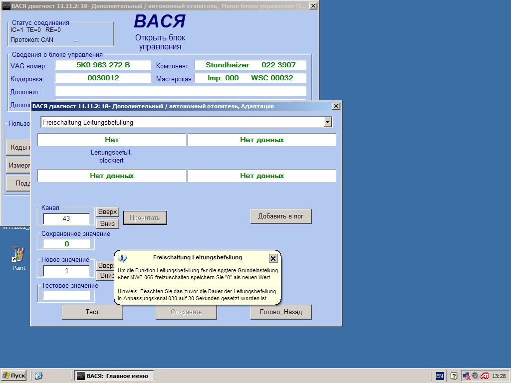Click the Готово, Назад button
The width and height of the screenshot is (511, 383).
coord(281,312)
